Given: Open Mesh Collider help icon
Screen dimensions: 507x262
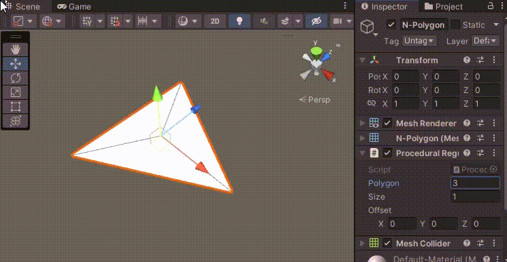Looking at the screenshot, I should tap(467, 243).
